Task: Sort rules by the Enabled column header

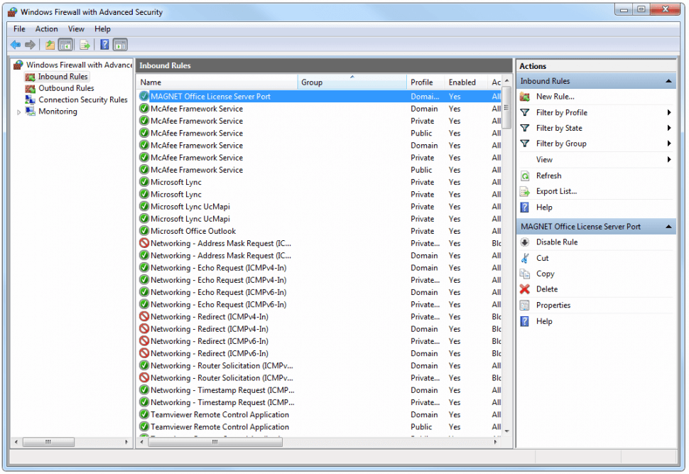Action: pos(466,82)
